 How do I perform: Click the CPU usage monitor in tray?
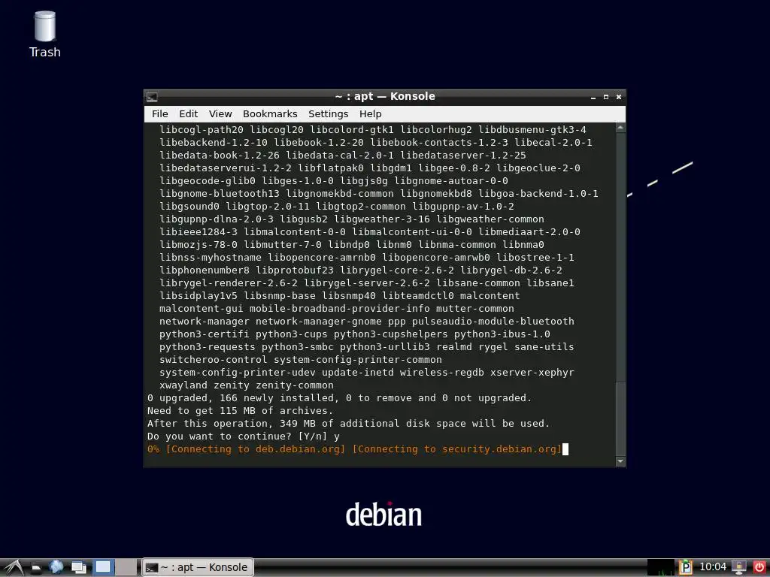point(661,567)
